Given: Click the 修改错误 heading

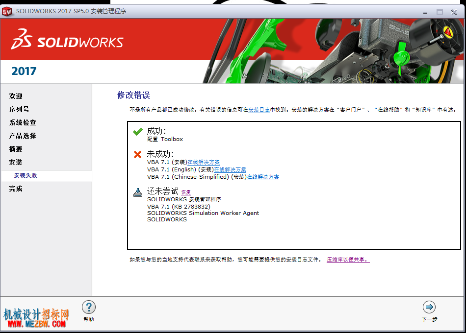Looking at the screenshot, I should coord(134,95).
